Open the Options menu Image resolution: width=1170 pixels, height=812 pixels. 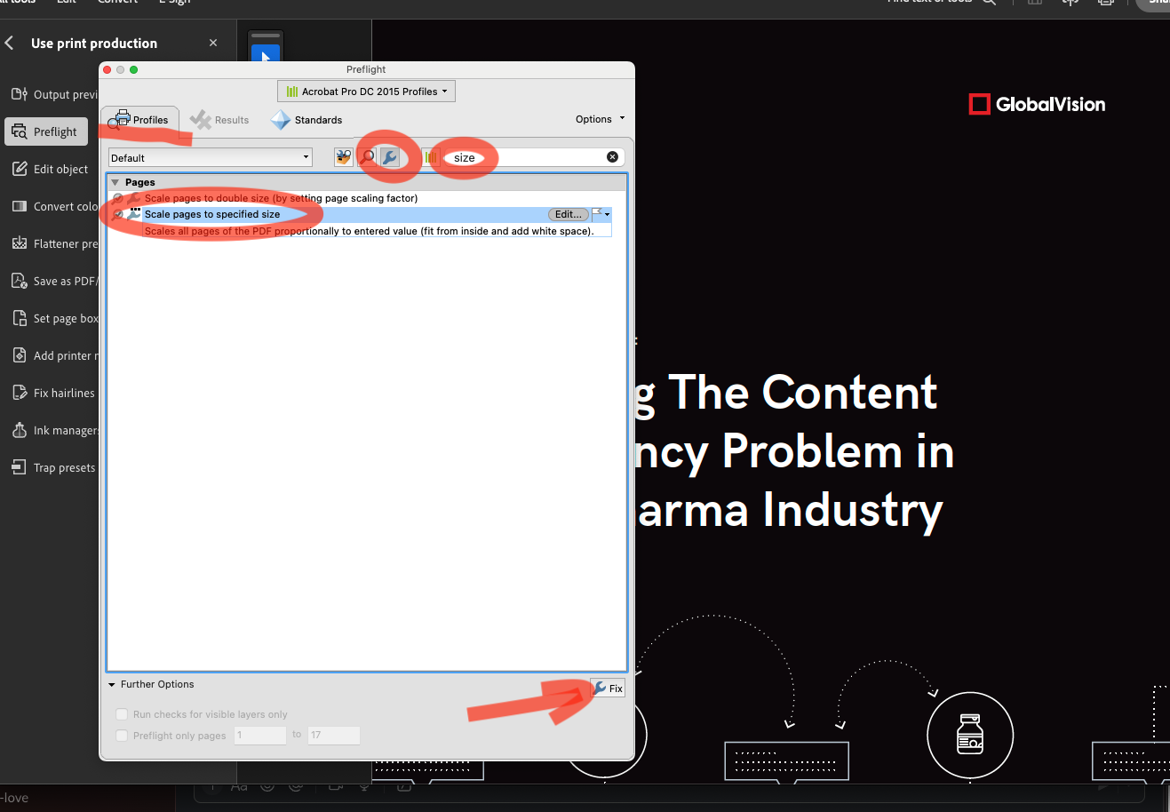coord(600,119)
